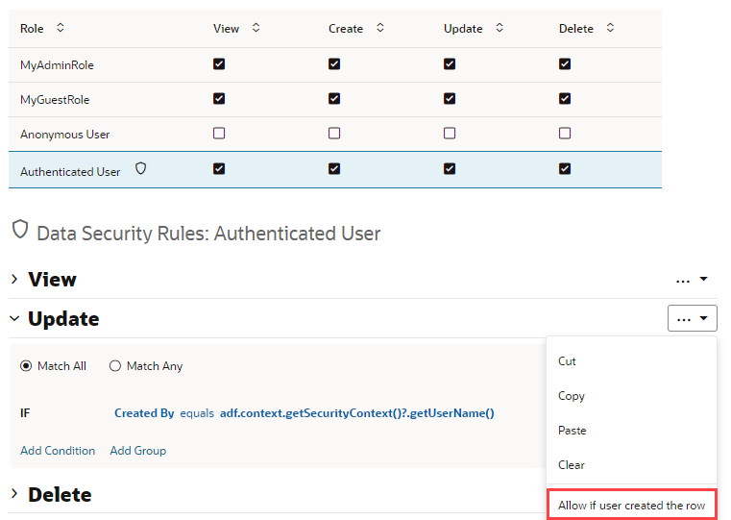
Task: Sort table by Create column
Action: [380, 28]
